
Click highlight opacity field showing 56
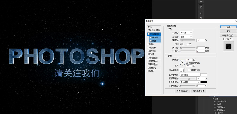tap(201, 78)
